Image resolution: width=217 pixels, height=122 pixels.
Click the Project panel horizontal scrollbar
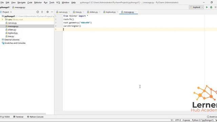(23, 114)
